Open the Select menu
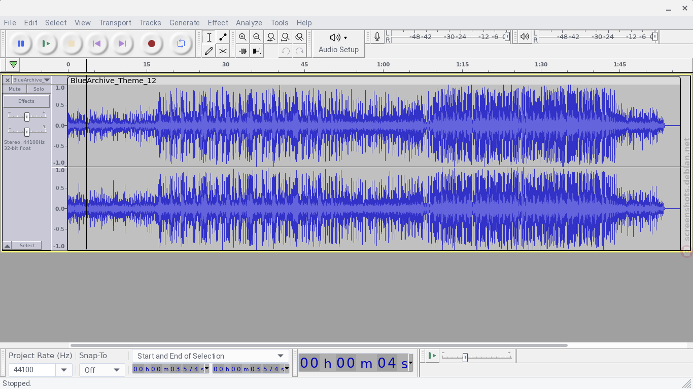The height and width of the screenshot is (389, 693). (56, 23)
